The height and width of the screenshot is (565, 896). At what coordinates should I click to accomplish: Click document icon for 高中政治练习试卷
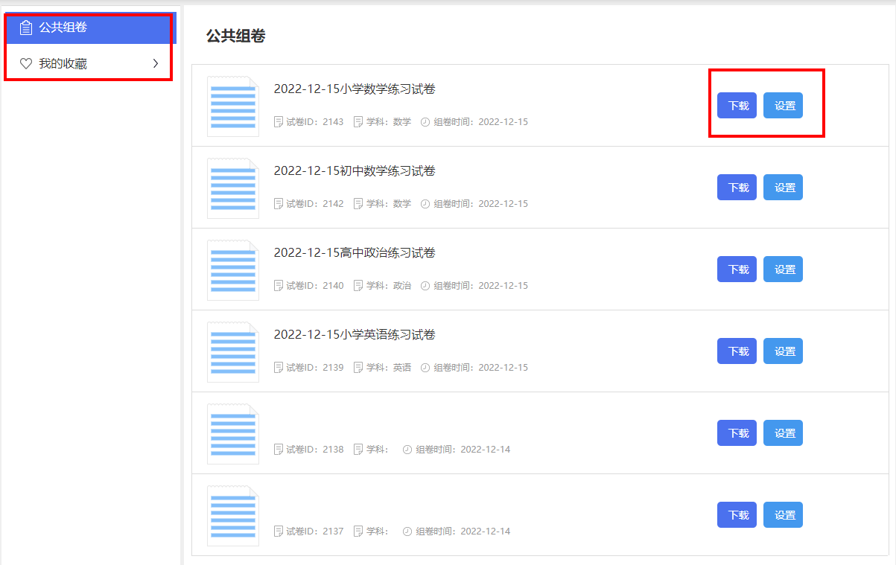click(x=233, y=270)
